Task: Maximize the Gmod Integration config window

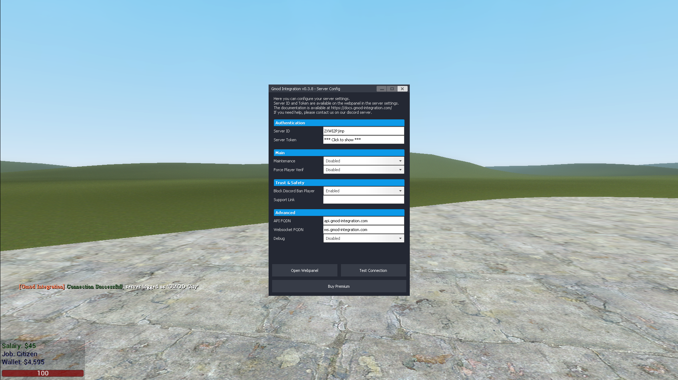Action: click(x=392, y=89)
